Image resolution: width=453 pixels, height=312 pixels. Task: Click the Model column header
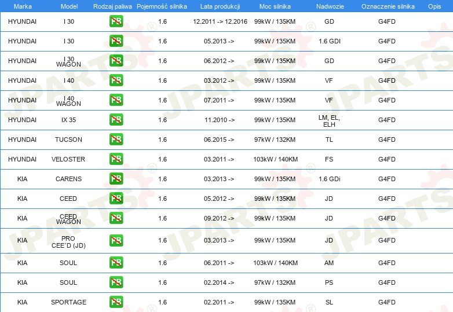click(x=69, y=6)
